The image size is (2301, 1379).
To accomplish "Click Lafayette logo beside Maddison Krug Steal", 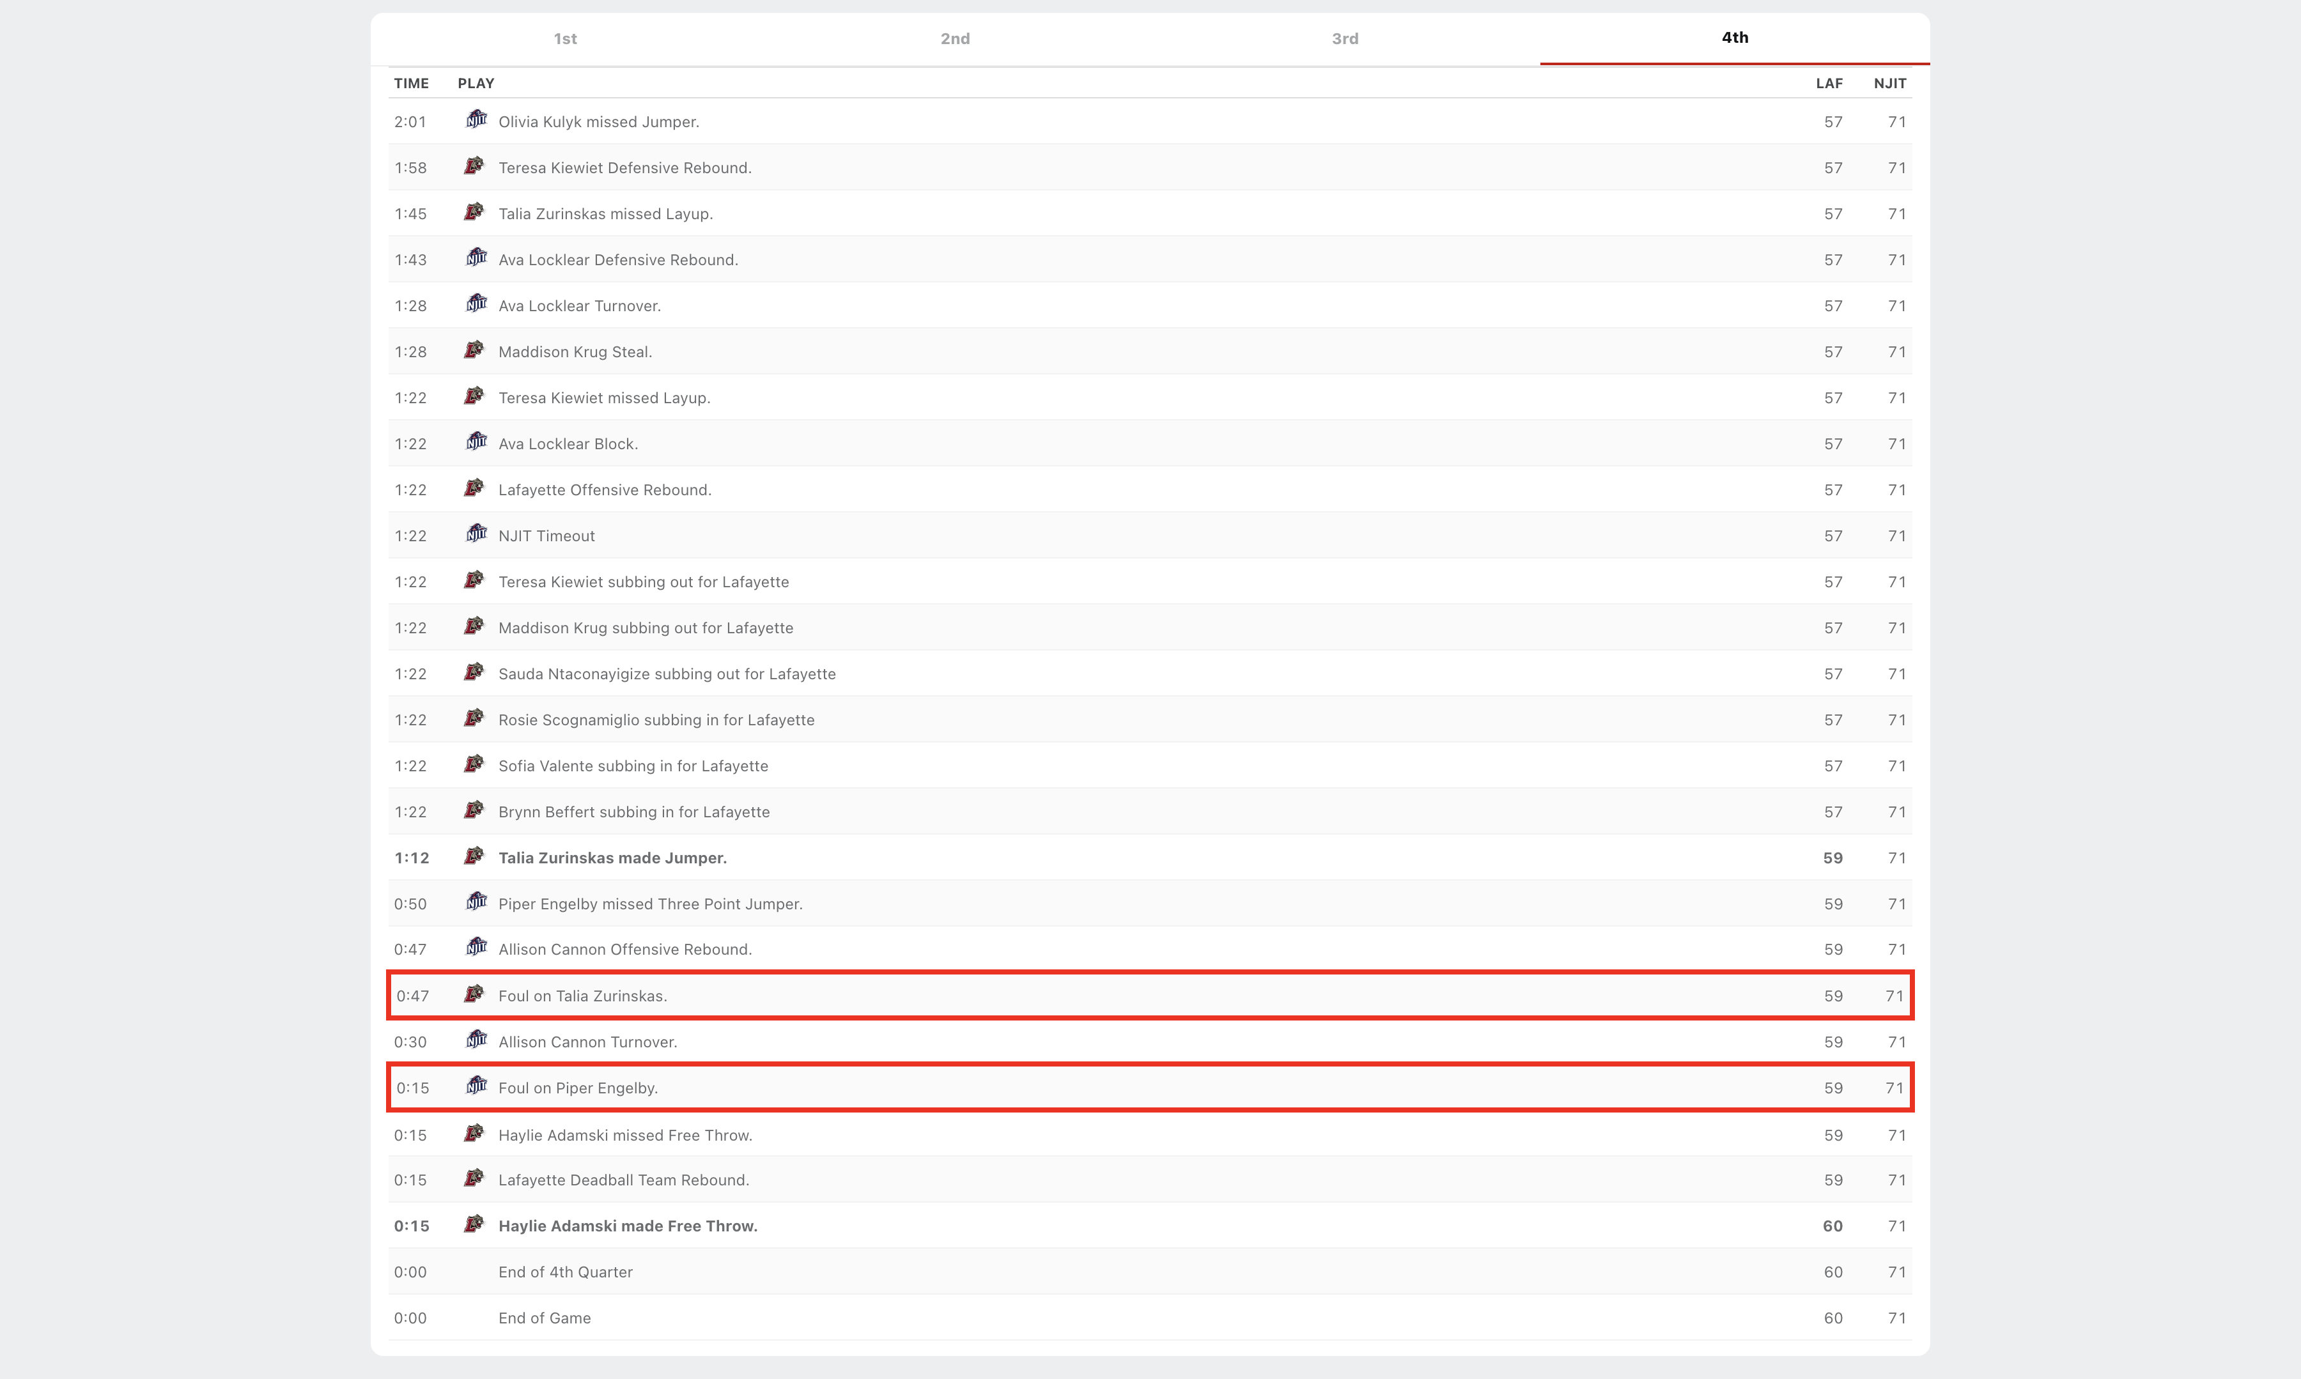I will click(474, 350).
